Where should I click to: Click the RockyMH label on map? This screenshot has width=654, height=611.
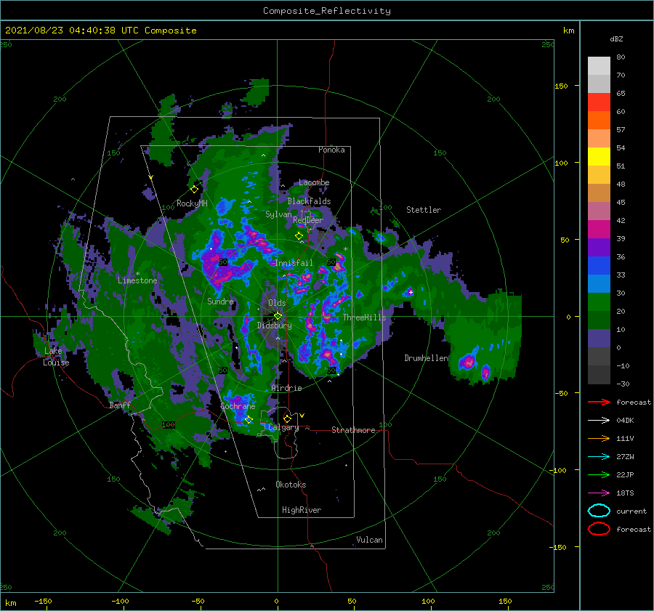pyautogui.click(x=193, y=203)
